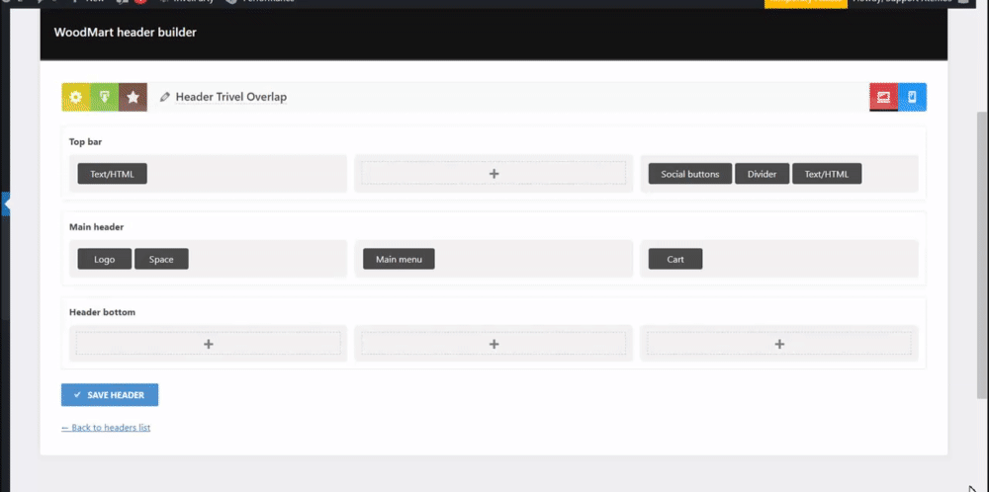Image resolution: width=989 pixels, height=492 pixels.
Task: Click the SAVE HEADER button
Action: 110,395
